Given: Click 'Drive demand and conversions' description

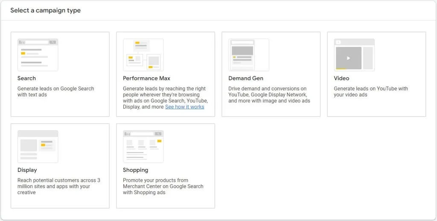Looking at the screenshot, I should point(269,95).
